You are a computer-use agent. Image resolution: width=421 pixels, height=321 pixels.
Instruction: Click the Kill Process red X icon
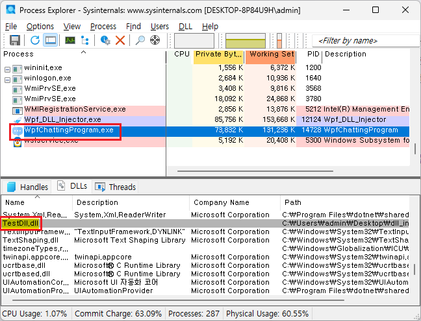(x=120, y=40)
